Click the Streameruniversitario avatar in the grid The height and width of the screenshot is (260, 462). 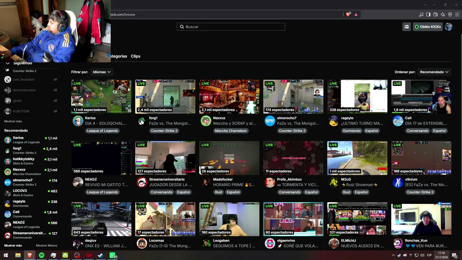coord(142,182)
